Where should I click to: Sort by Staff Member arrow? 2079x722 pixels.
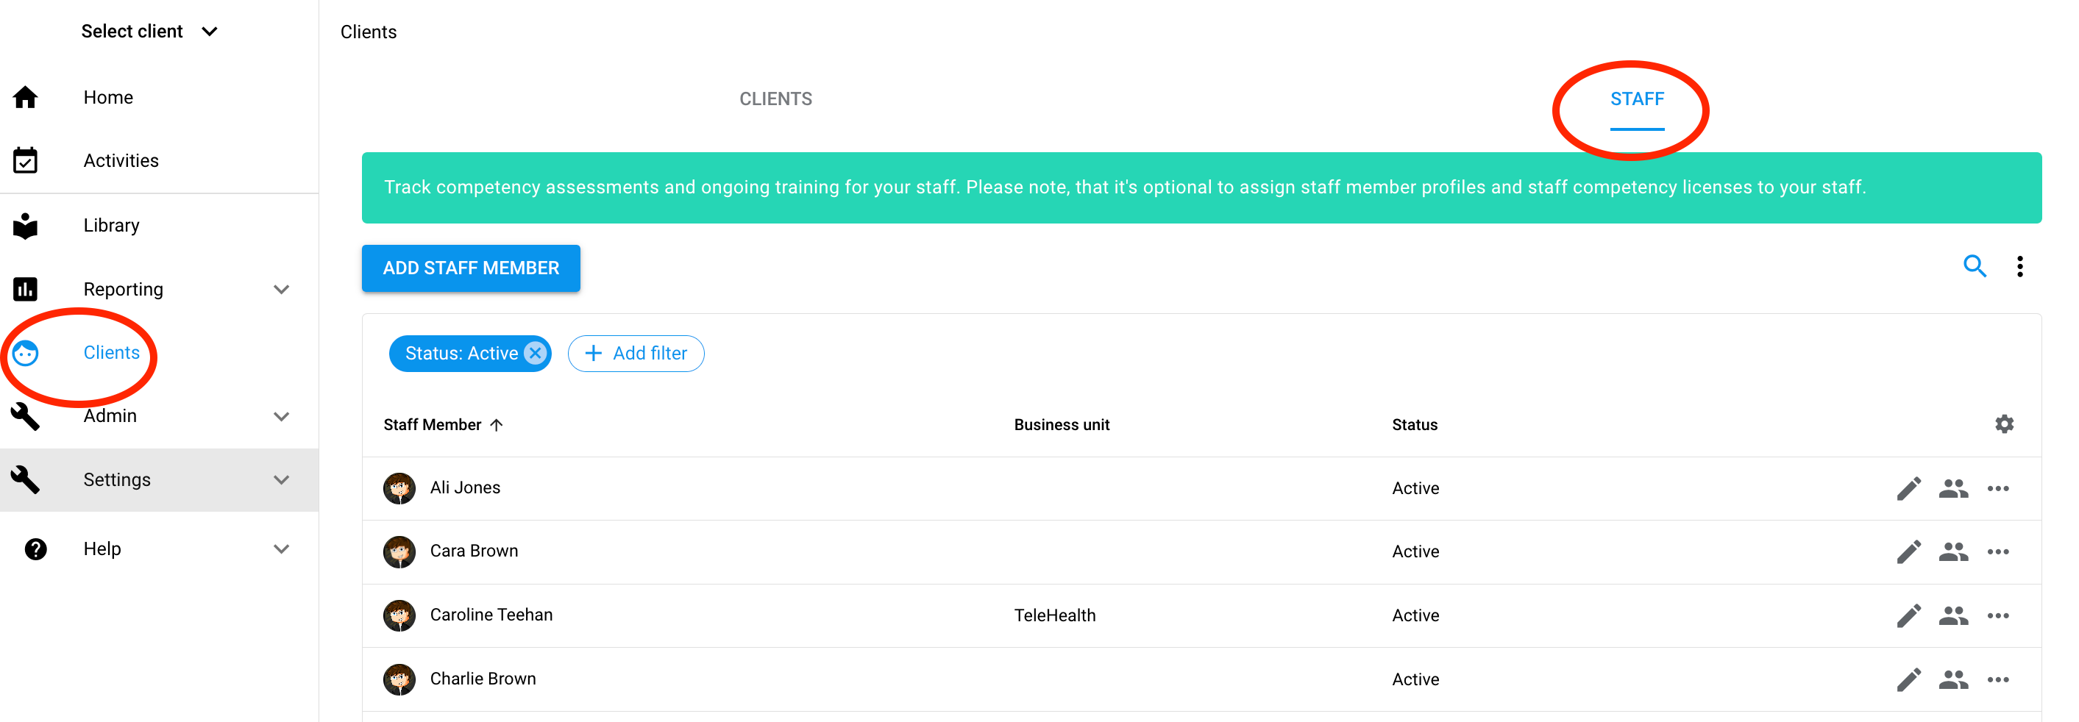click(x=497, y=425)
